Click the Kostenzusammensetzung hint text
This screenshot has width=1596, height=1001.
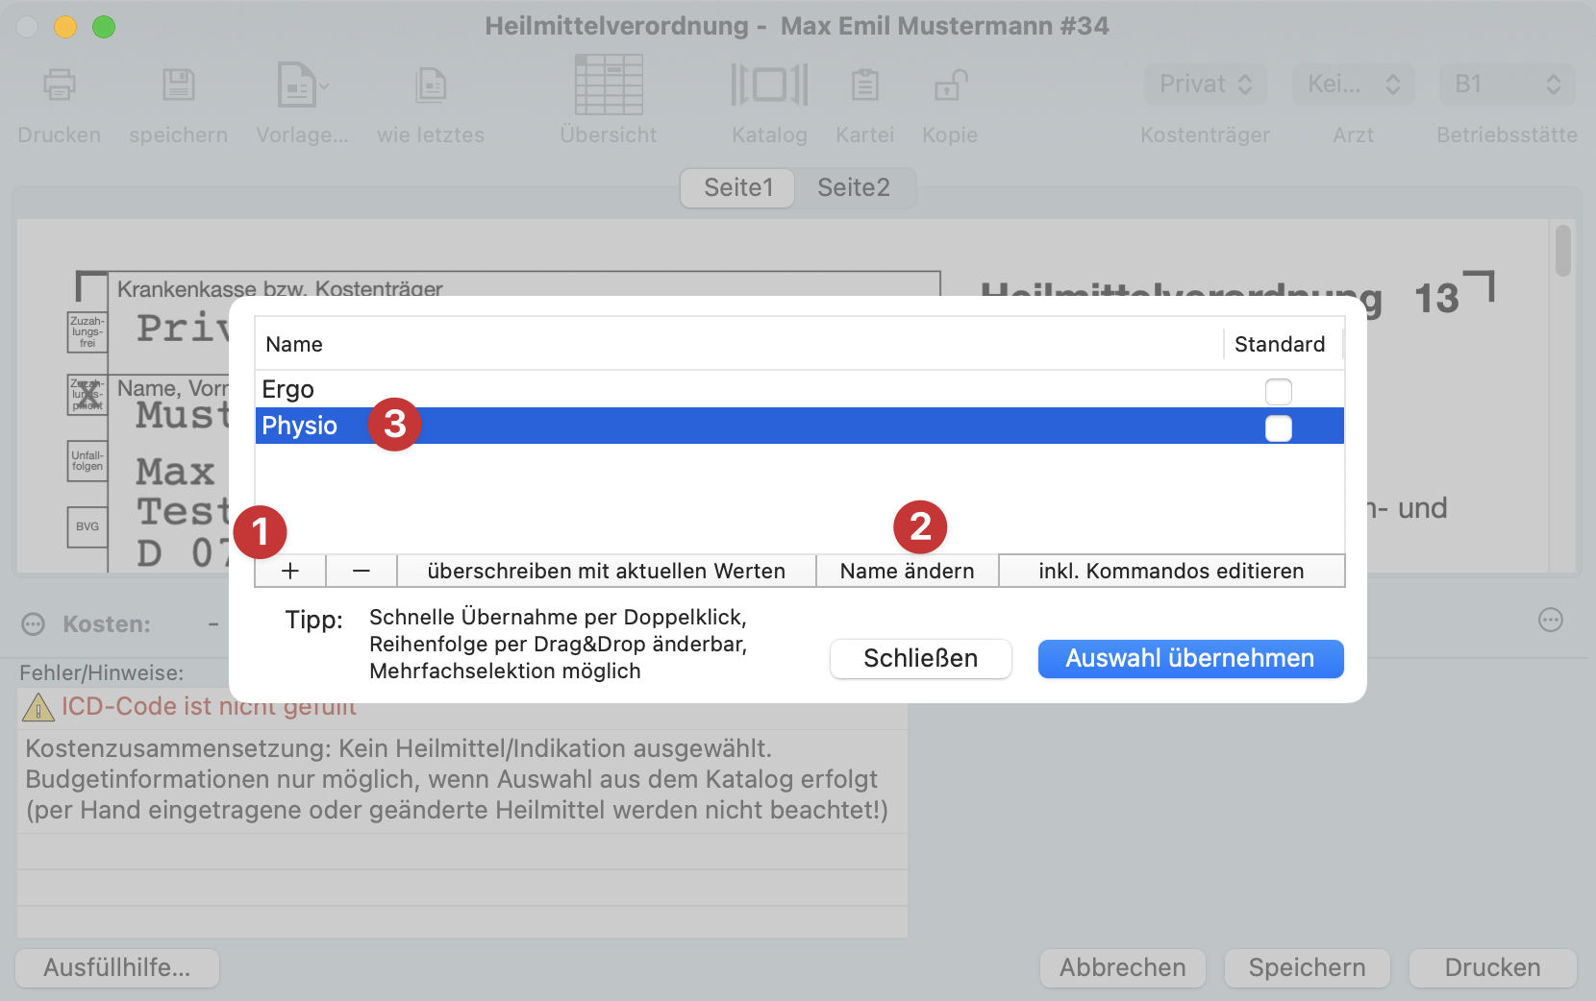point(457,779)
